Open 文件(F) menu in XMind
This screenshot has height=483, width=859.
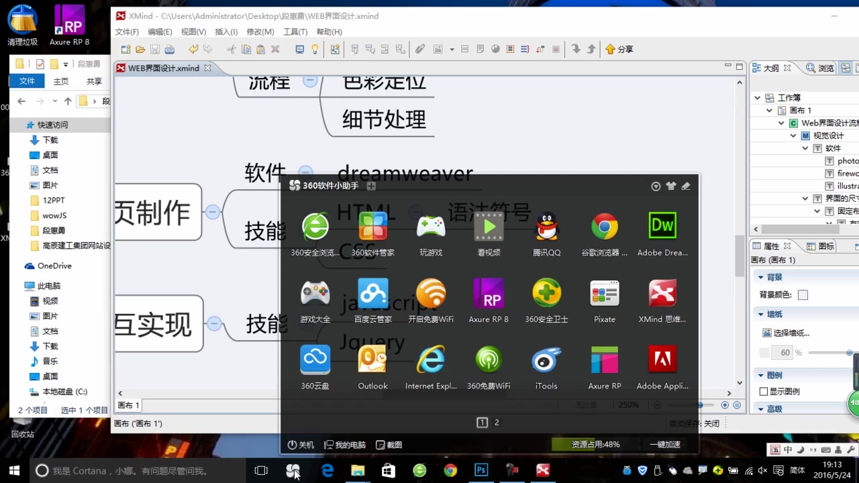click(x=127, y=32)
